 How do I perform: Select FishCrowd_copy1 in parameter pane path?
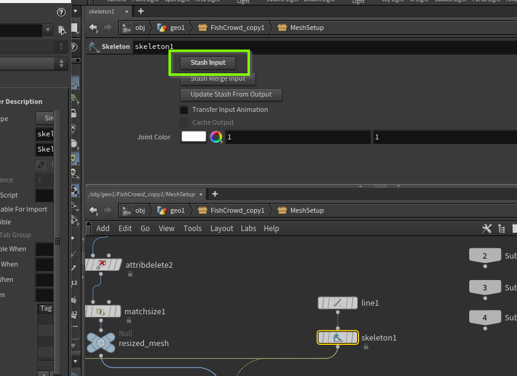pos(231,28)
